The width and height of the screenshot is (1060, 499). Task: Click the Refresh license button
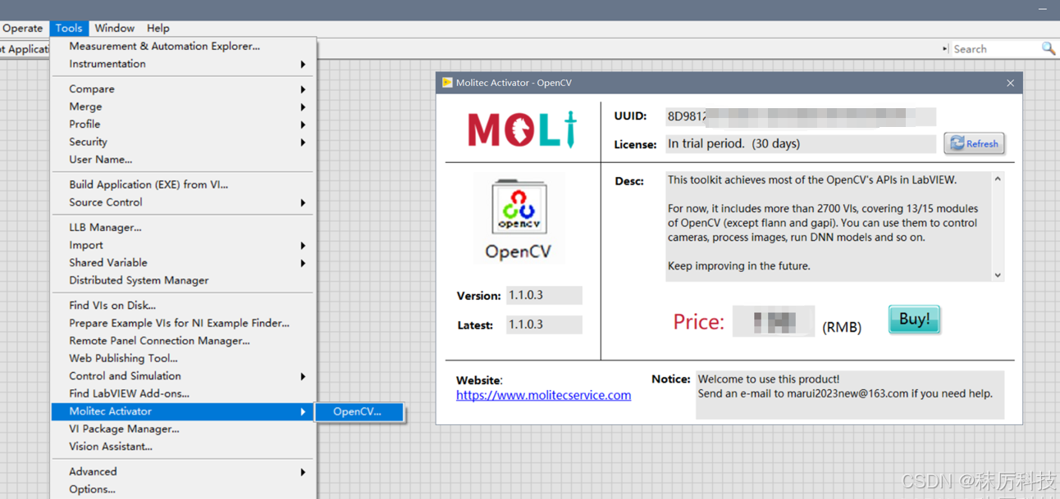[x=975, y=143]
